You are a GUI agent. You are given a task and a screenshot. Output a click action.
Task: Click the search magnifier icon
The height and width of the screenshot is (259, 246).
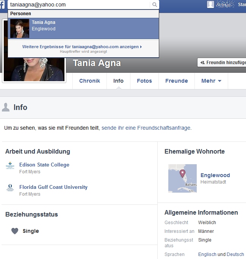155,5
